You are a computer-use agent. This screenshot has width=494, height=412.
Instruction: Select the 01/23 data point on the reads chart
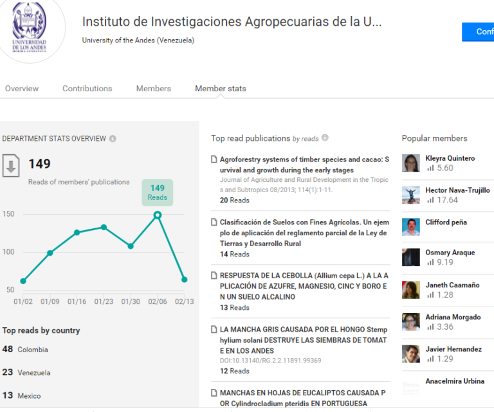pyautogui.click(x=104, y=228)
